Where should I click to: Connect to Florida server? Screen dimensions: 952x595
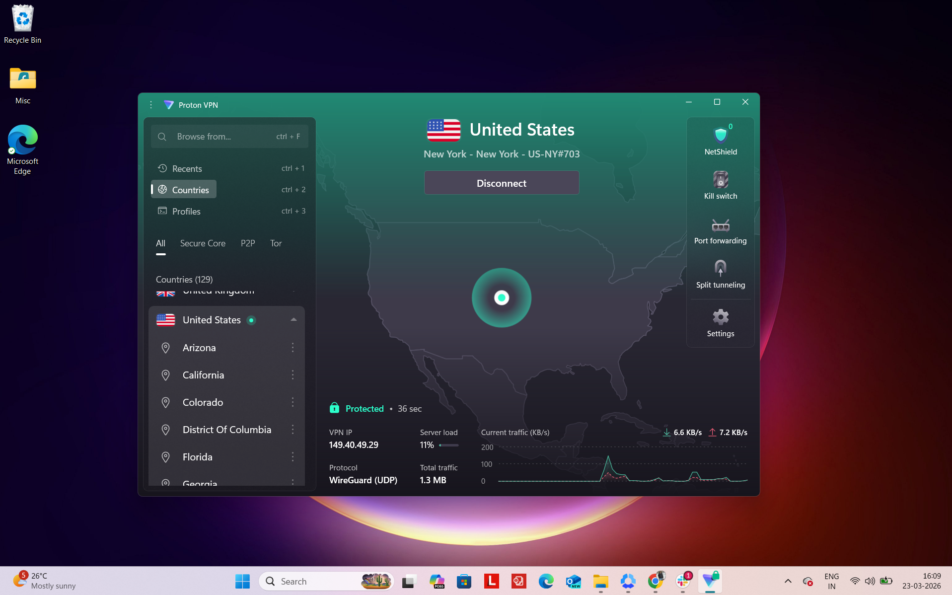[x=197, y=457]
